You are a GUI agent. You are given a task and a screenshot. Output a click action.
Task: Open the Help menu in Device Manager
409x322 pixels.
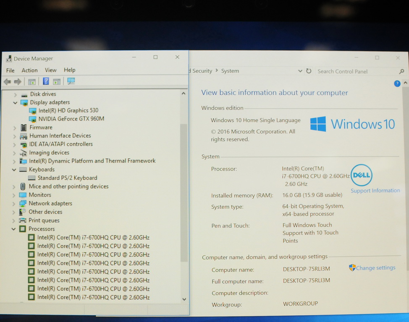click(x=69, y=70)
